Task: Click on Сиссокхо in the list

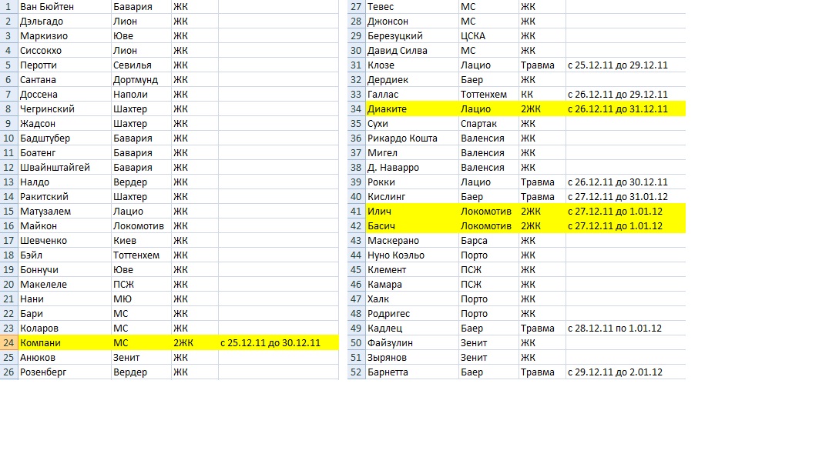Action: point(65,51)
